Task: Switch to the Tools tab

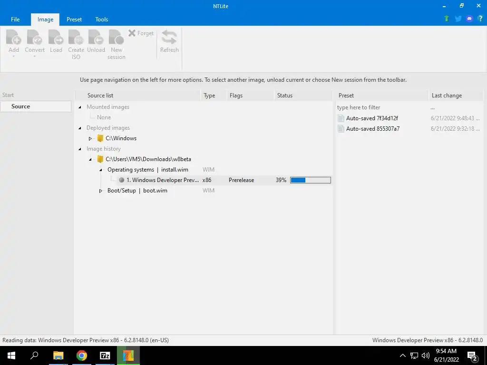Action: 102,19
